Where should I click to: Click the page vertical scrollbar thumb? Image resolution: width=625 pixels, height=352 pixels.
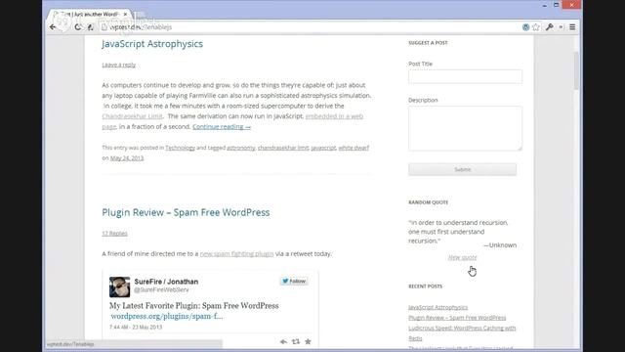(x=576, y=71)
